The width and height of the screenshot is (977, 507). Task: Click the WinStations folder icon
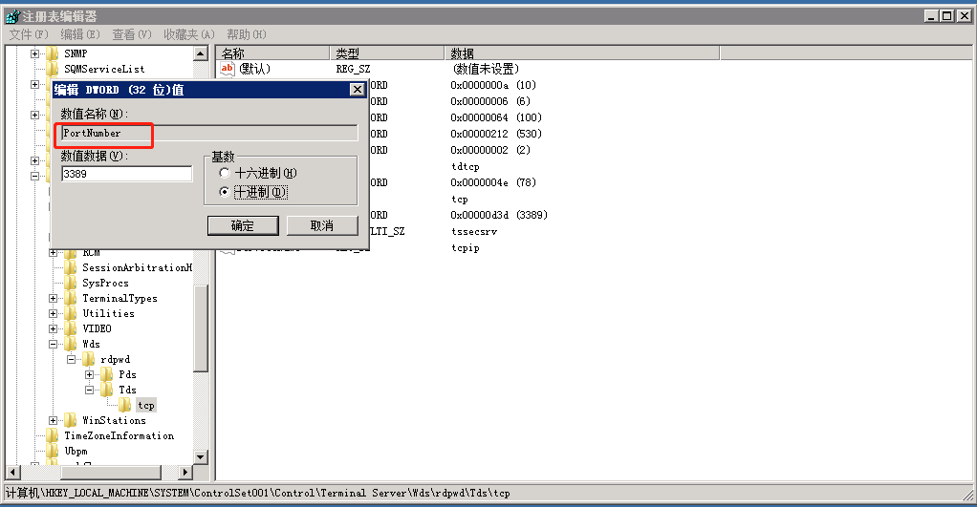tap(71, 420)
